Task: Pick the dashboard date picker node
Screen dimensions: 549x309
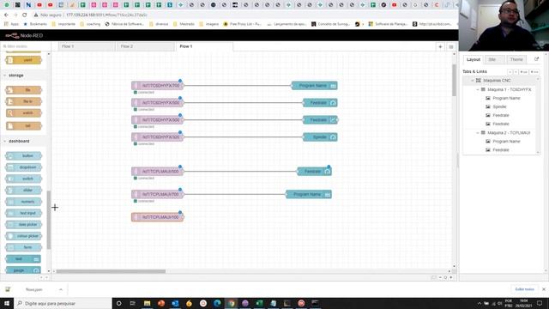Action: (24, 224)
